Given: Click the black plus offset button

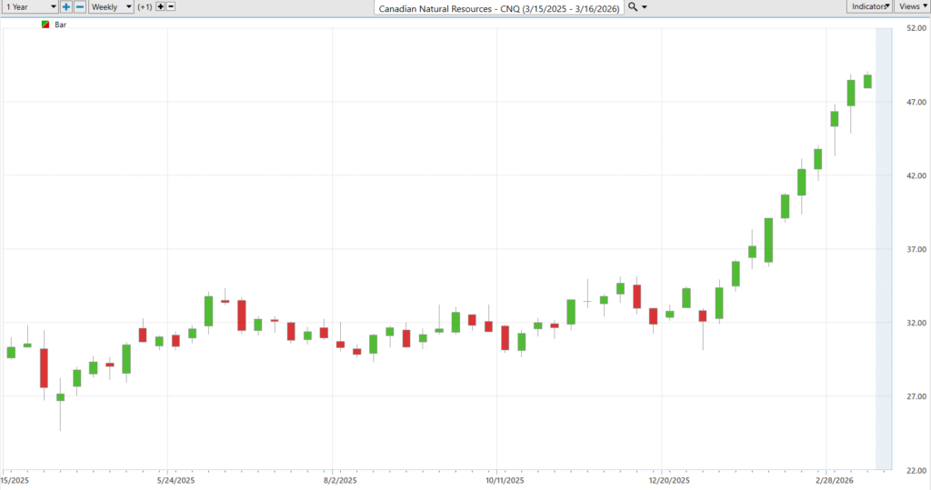Looking at the screenshot, I should tap(161, 6).
